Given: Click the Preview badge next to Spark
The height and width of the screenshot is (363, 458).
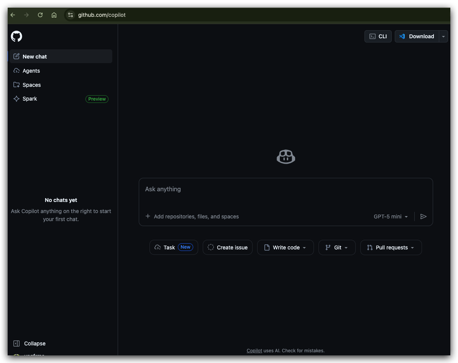Looking at the screenshot, I should click(97, 99).
